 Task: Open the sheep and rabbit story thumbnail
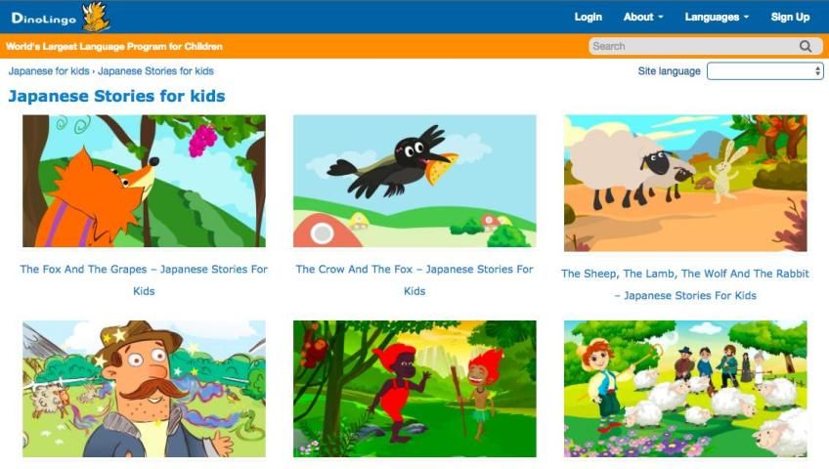(x=685, y=183)
